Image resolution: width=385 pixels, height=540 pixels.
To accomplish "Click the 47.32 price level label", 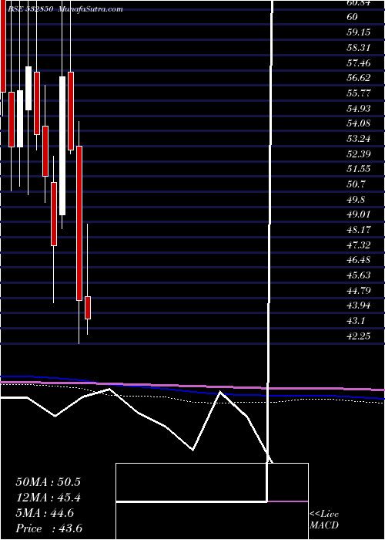I will coord(359,245).
